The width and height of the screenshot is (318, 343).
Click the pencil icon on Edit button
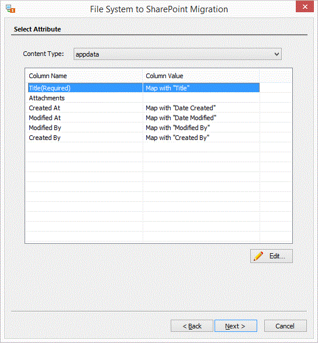point(258,256)
